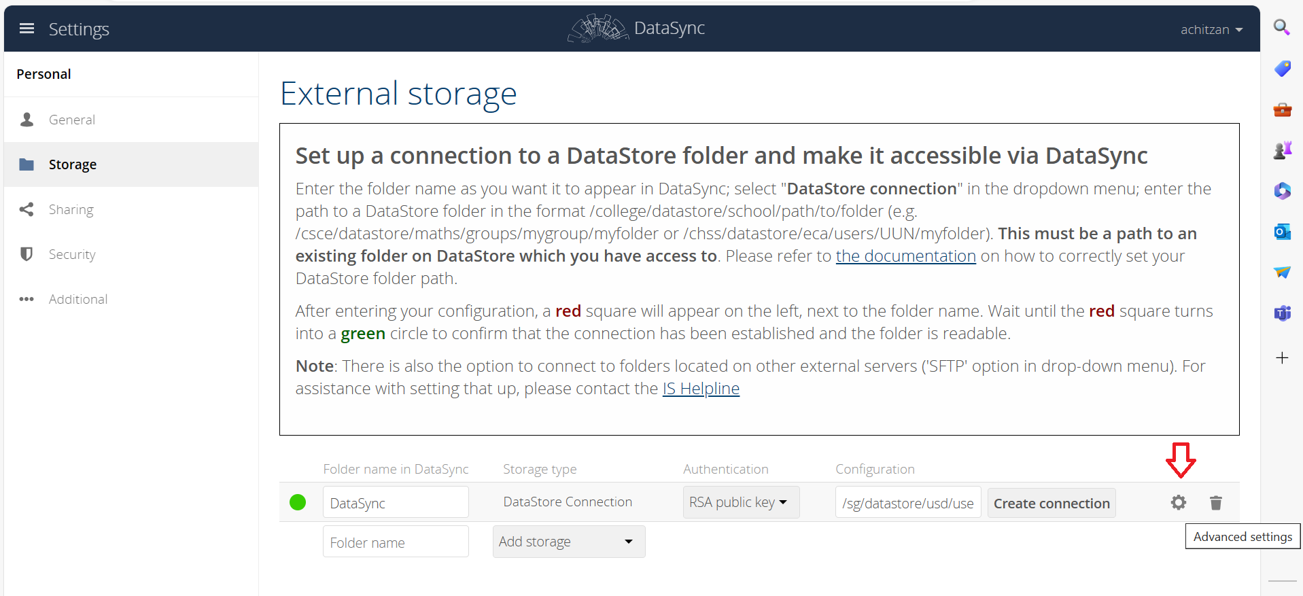Viewport: 1303px width, 596px height.
Task: Click the Security shield icon
Action: tap(27, 254)
